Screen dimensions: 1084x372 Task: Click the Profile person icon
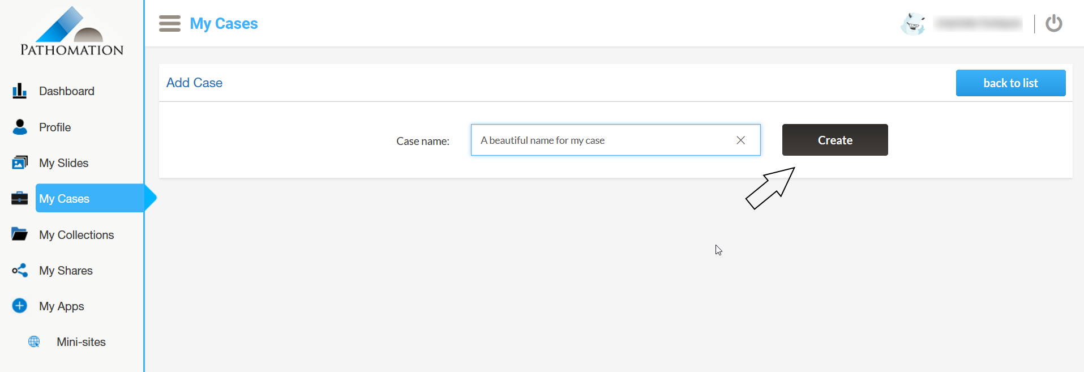click(x=20, y=127)
